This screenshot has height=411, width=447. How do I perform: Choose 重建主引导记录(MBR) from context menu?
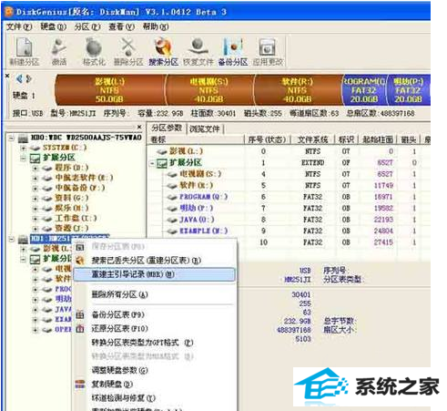coord(155,274)
